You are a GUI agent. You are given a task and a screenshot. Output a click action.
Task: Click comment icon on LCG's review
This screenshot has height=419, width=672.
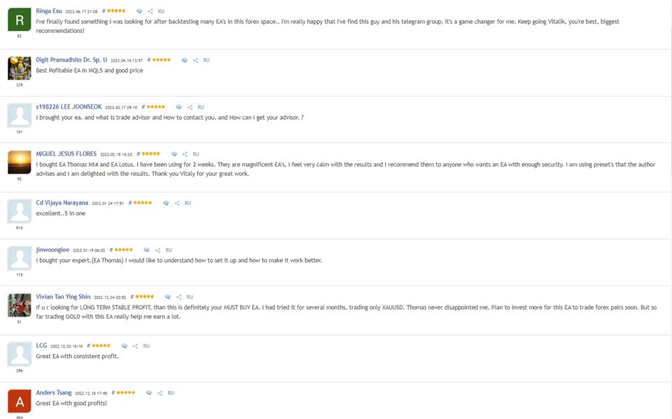click(125, 346)
